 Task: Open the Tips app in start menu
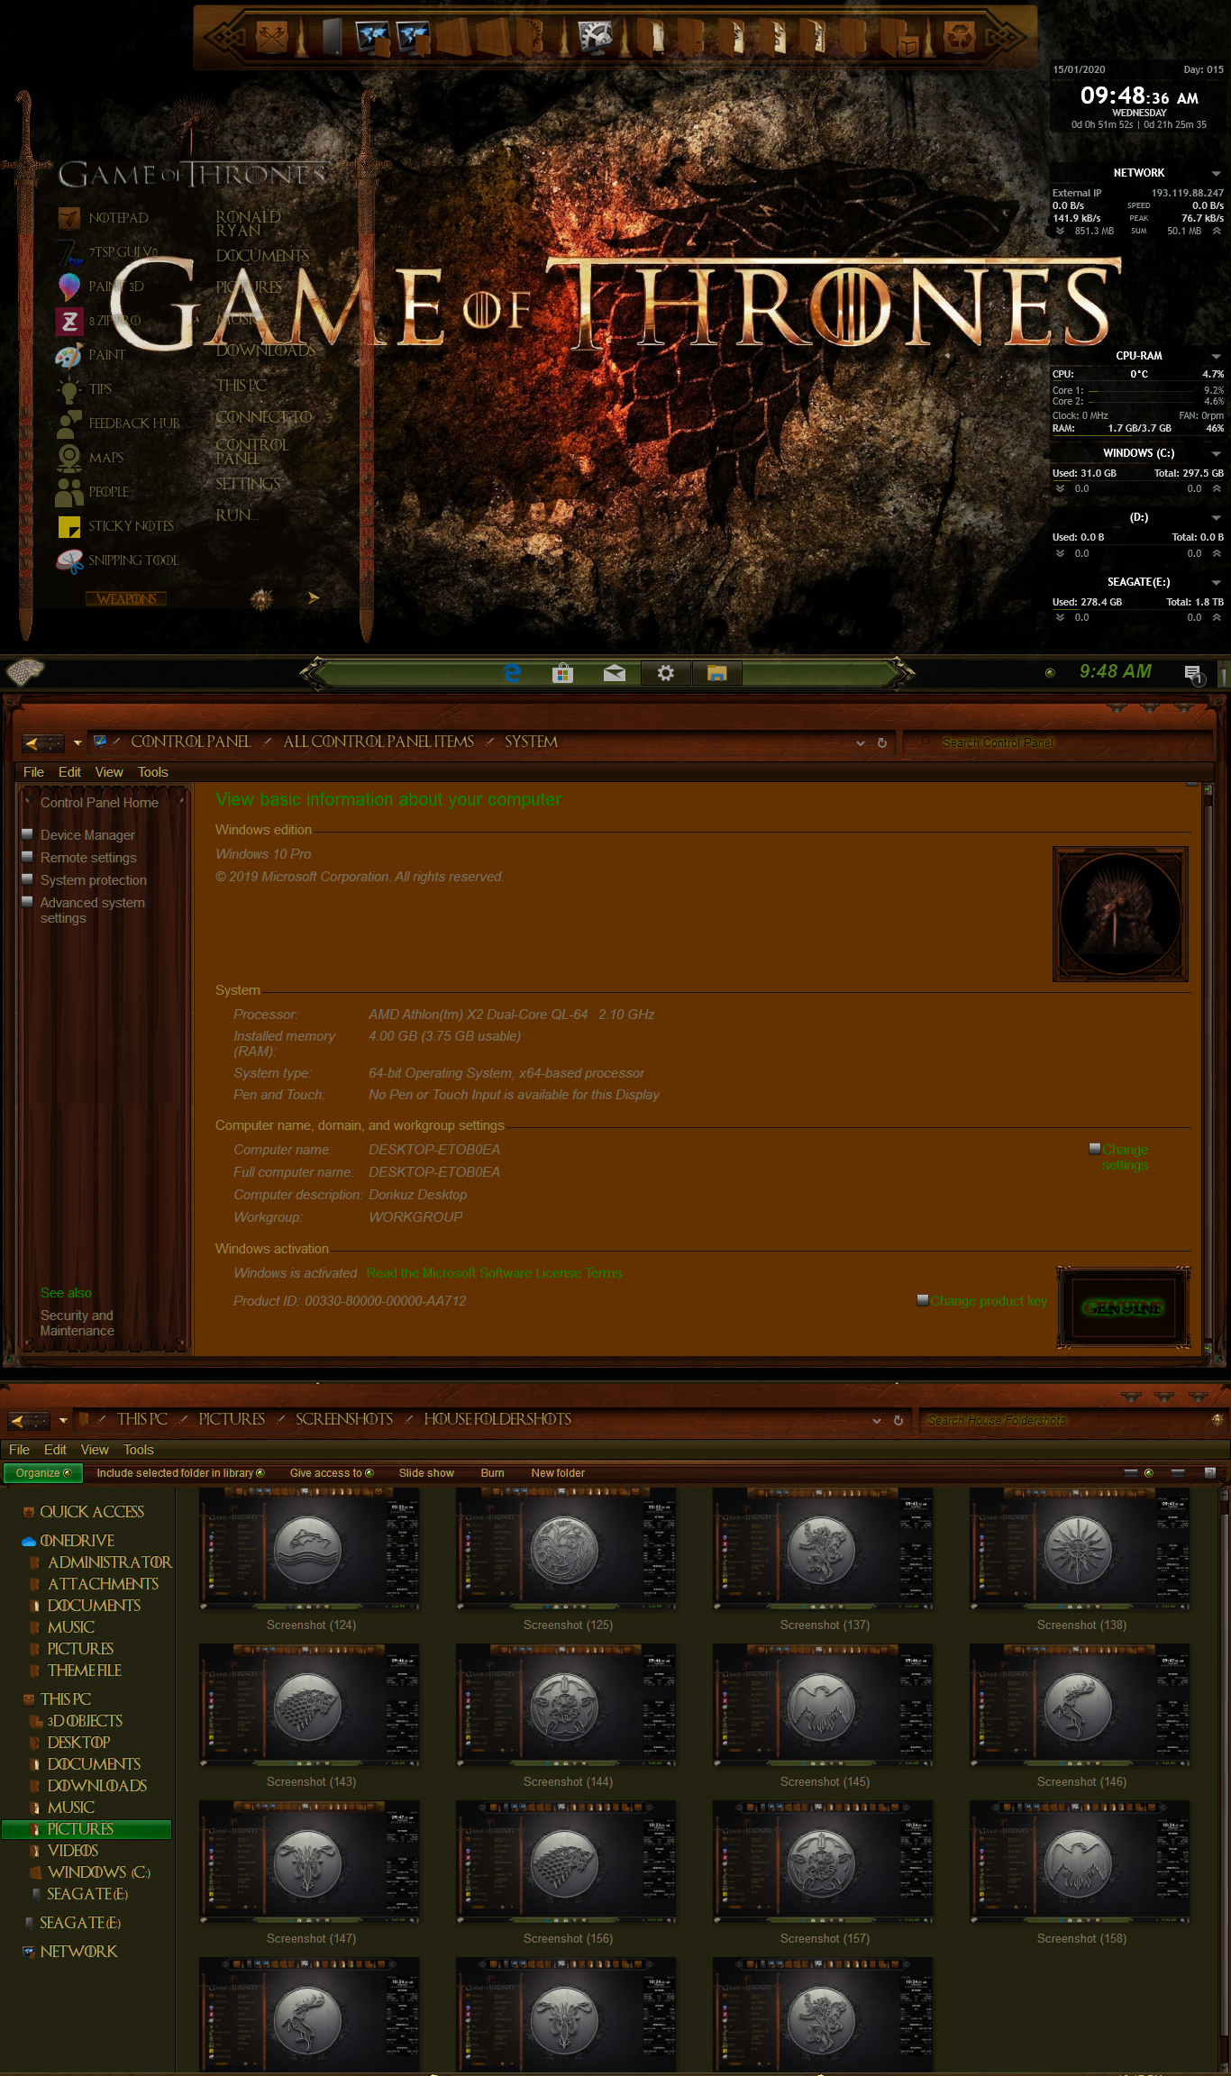tap(85, 389)
